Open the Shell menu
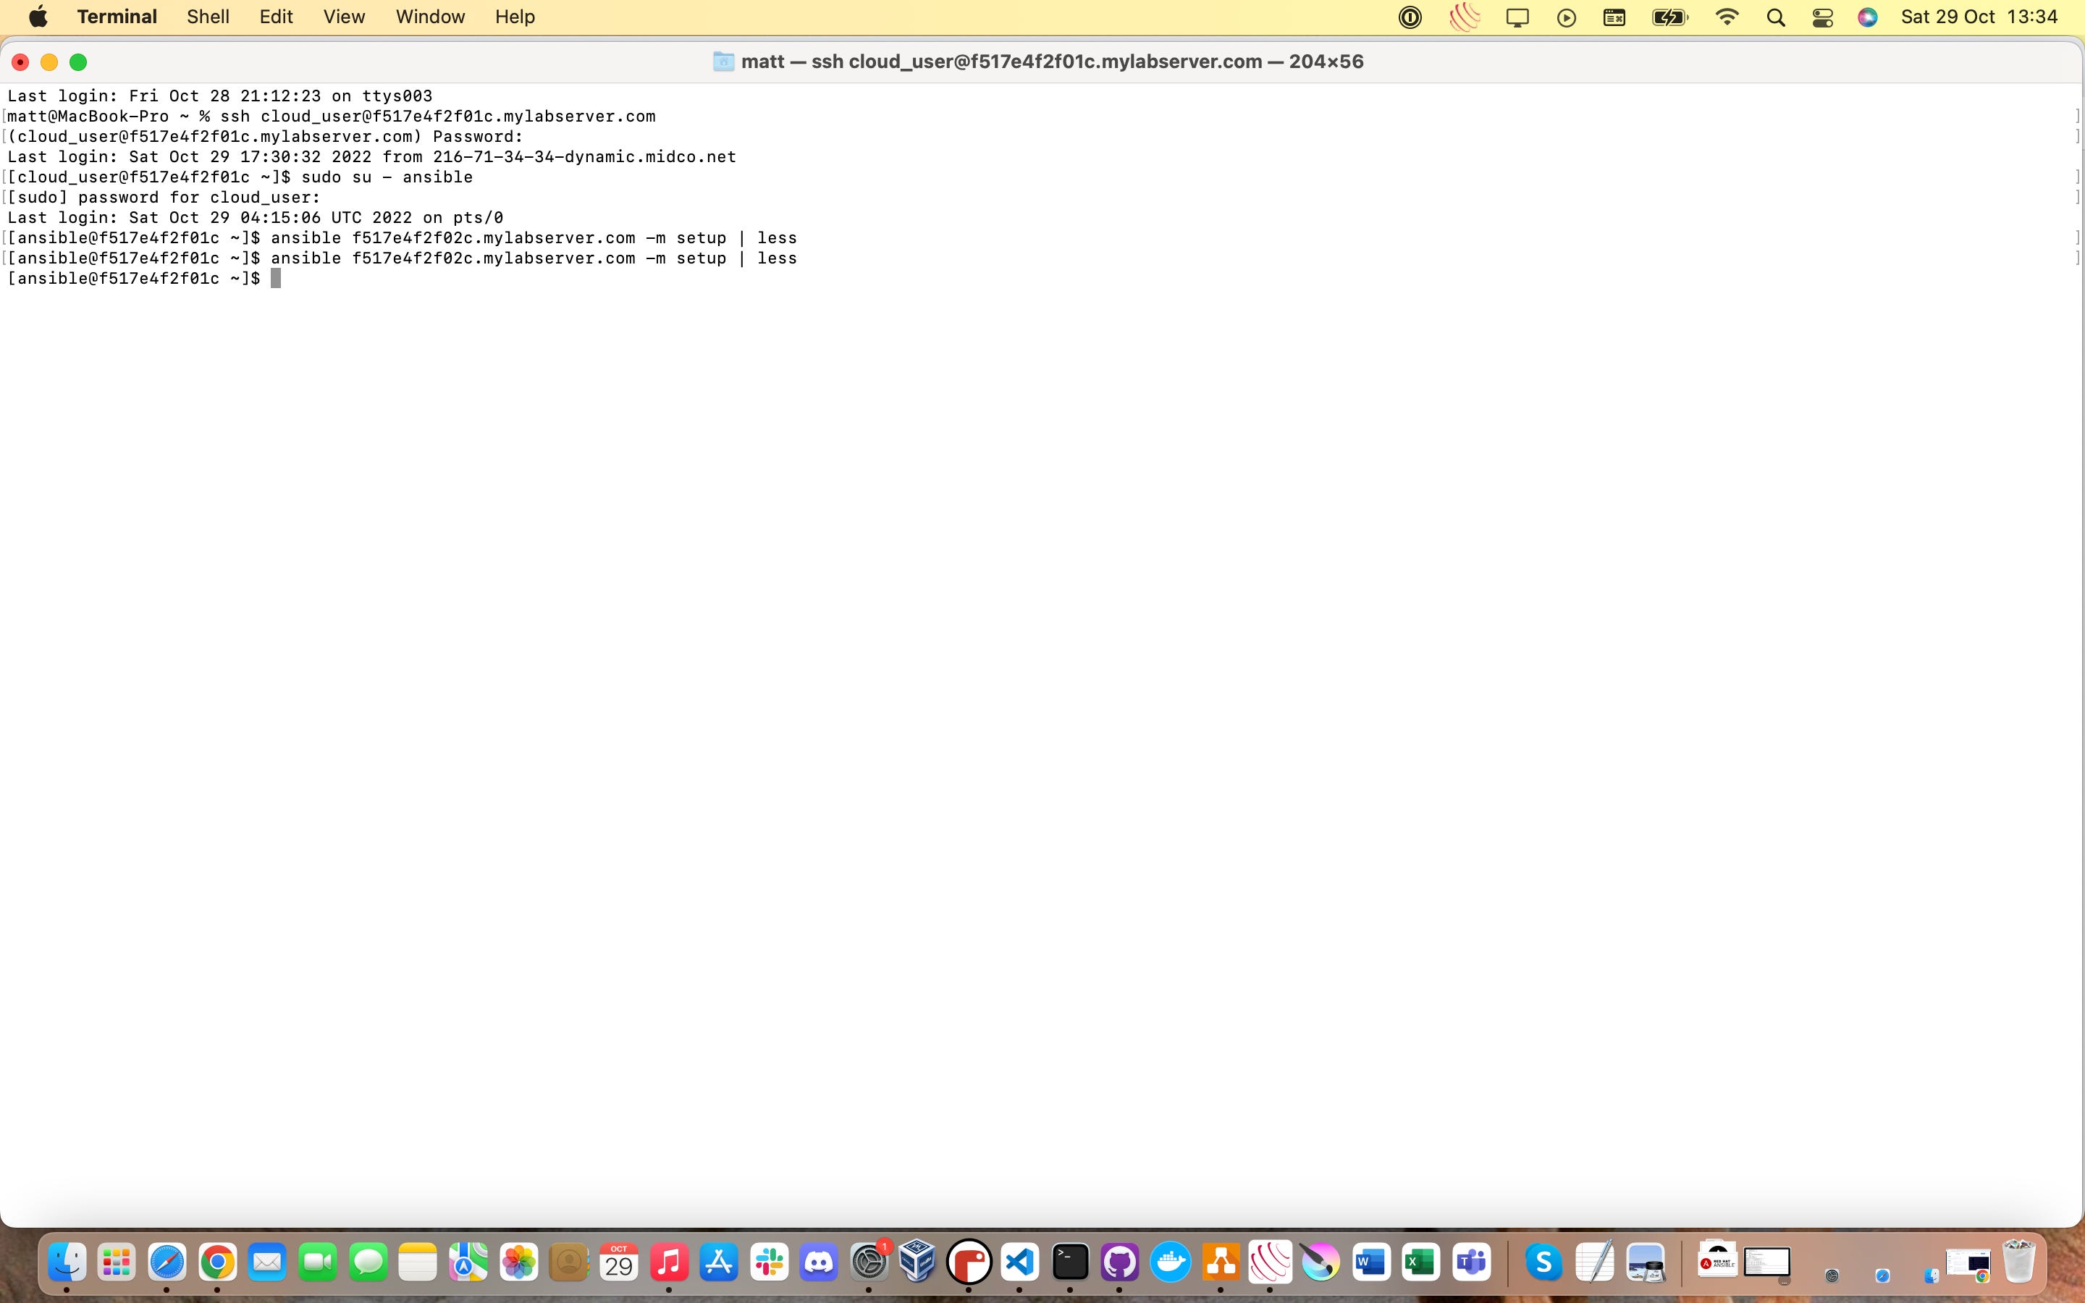 pos(208,17)
